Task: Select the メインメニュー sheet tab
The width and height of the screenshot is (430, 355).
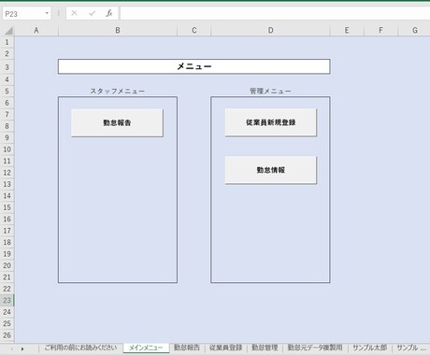Action: click(146, 348)
